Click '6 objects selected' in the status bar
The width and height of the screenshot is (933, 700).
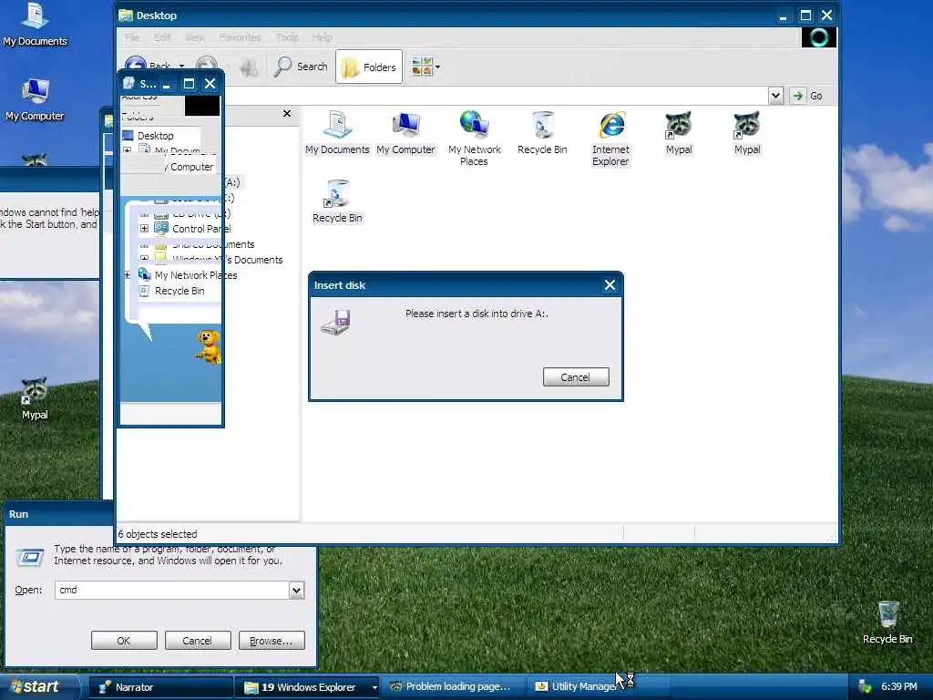point(158,534)
